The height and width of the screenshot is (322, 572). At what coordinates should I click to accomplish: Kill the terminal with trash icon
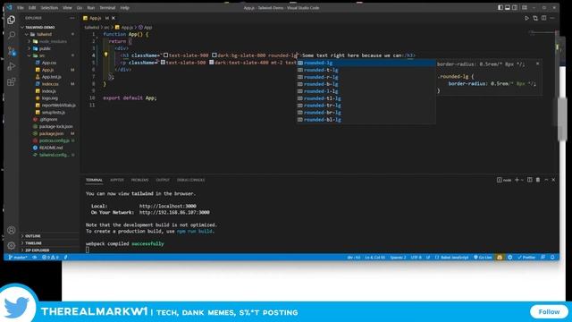(x=538, y=180)
